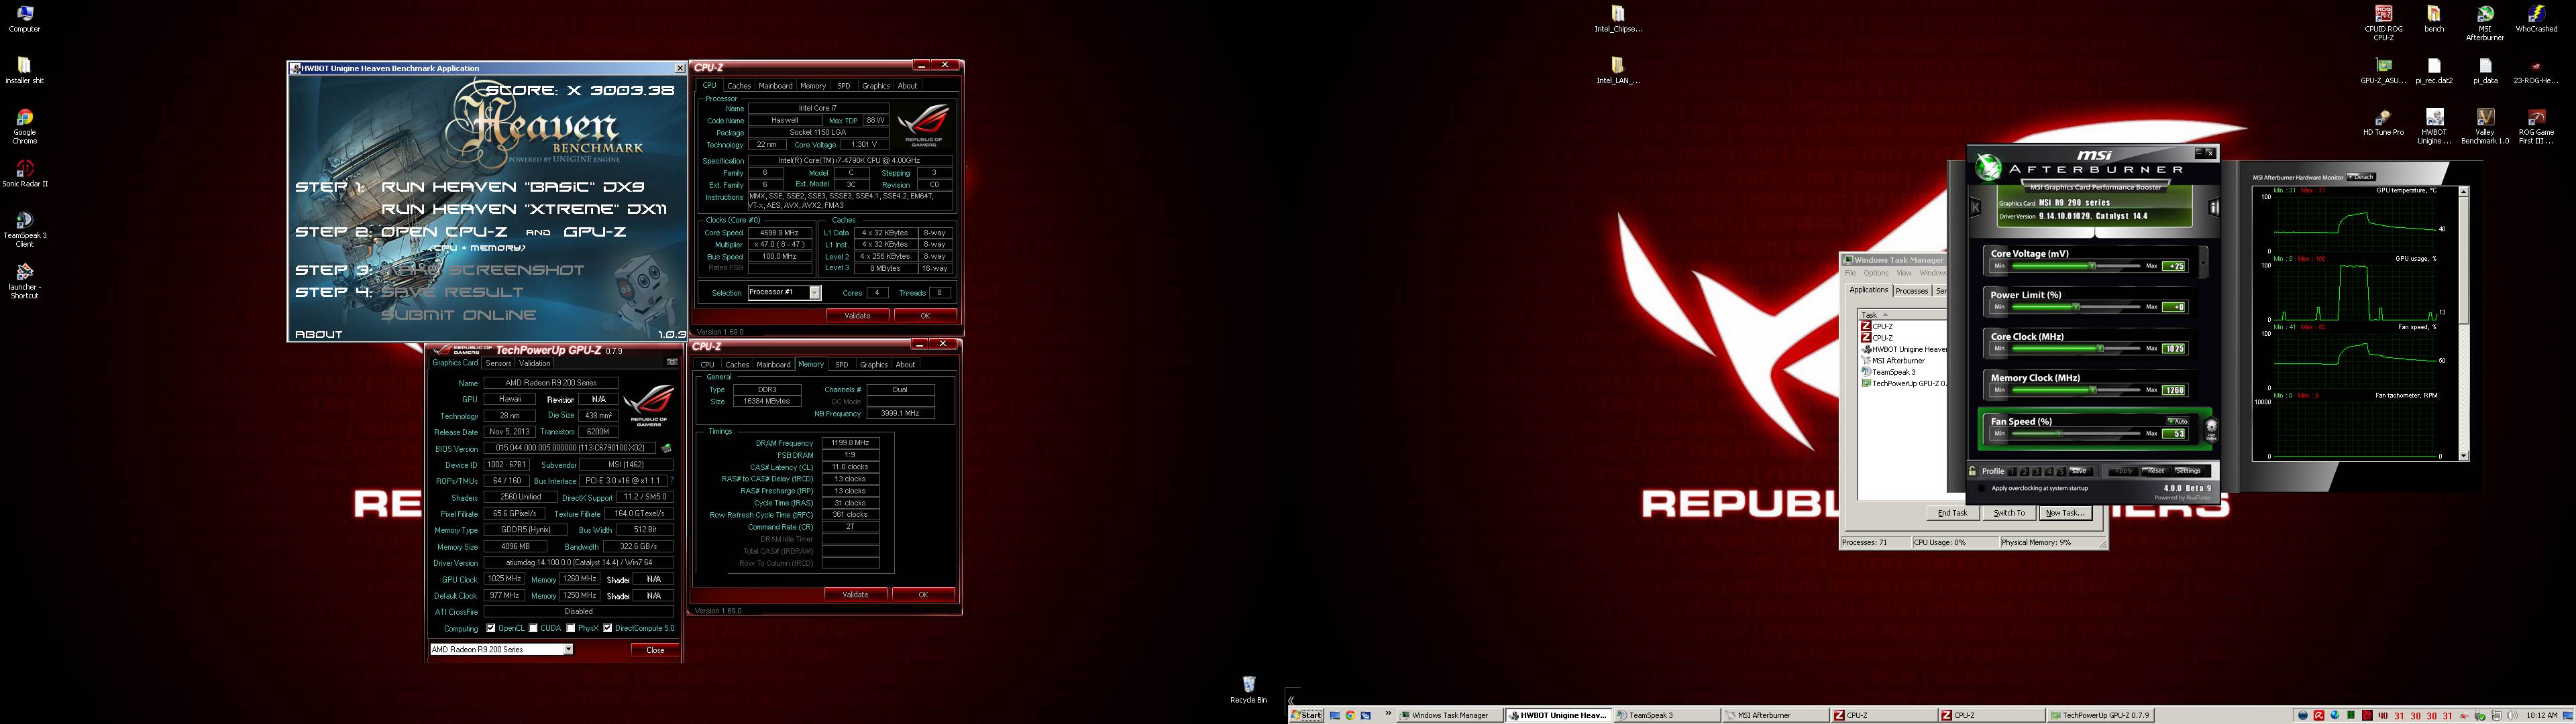
Task: Toggle OpenCL checkbox in GPU-Z
Action: coord(490,628)
